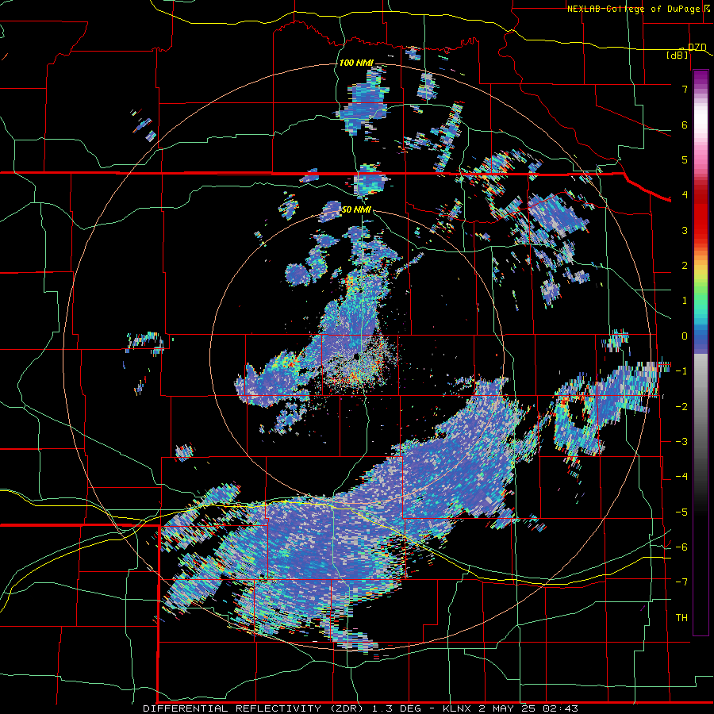
Task: Click the "1" tick label on color scale
Action: click(x=685, y=301)
